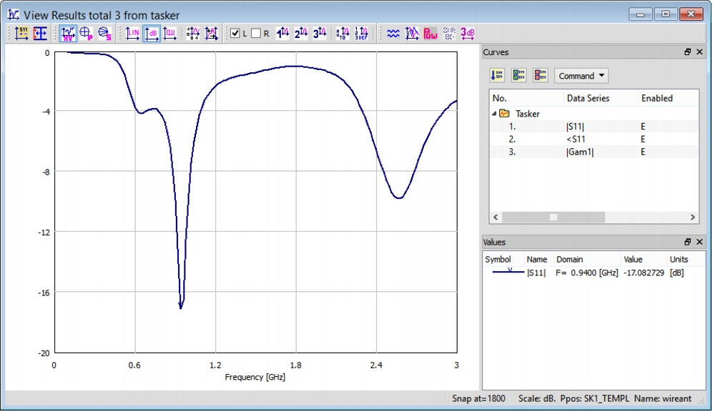This screenshot has height=412, width=713.
Task: Click the '2' curve axis icon
Action: coord(300,33)
